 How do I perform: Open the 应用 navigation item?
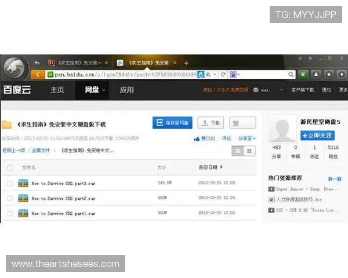pyautogui.click(x=126, y=90)
